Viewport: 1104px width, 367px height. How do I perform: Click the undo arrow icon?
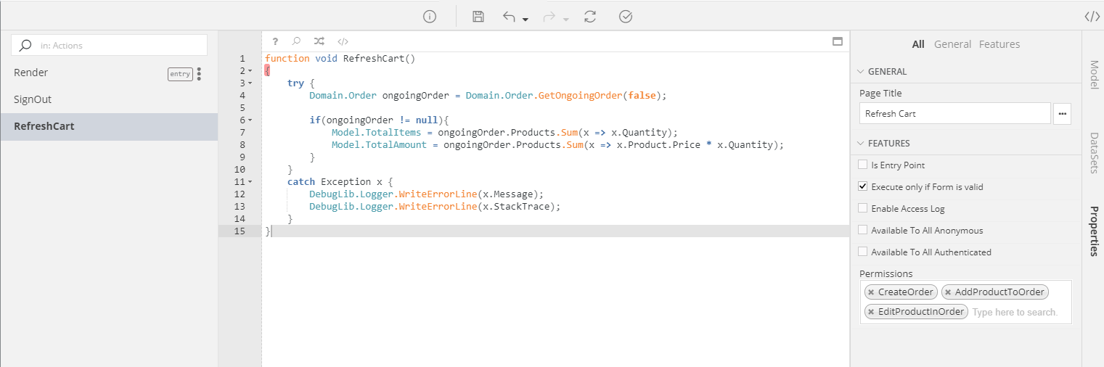[x=510, y=17]
